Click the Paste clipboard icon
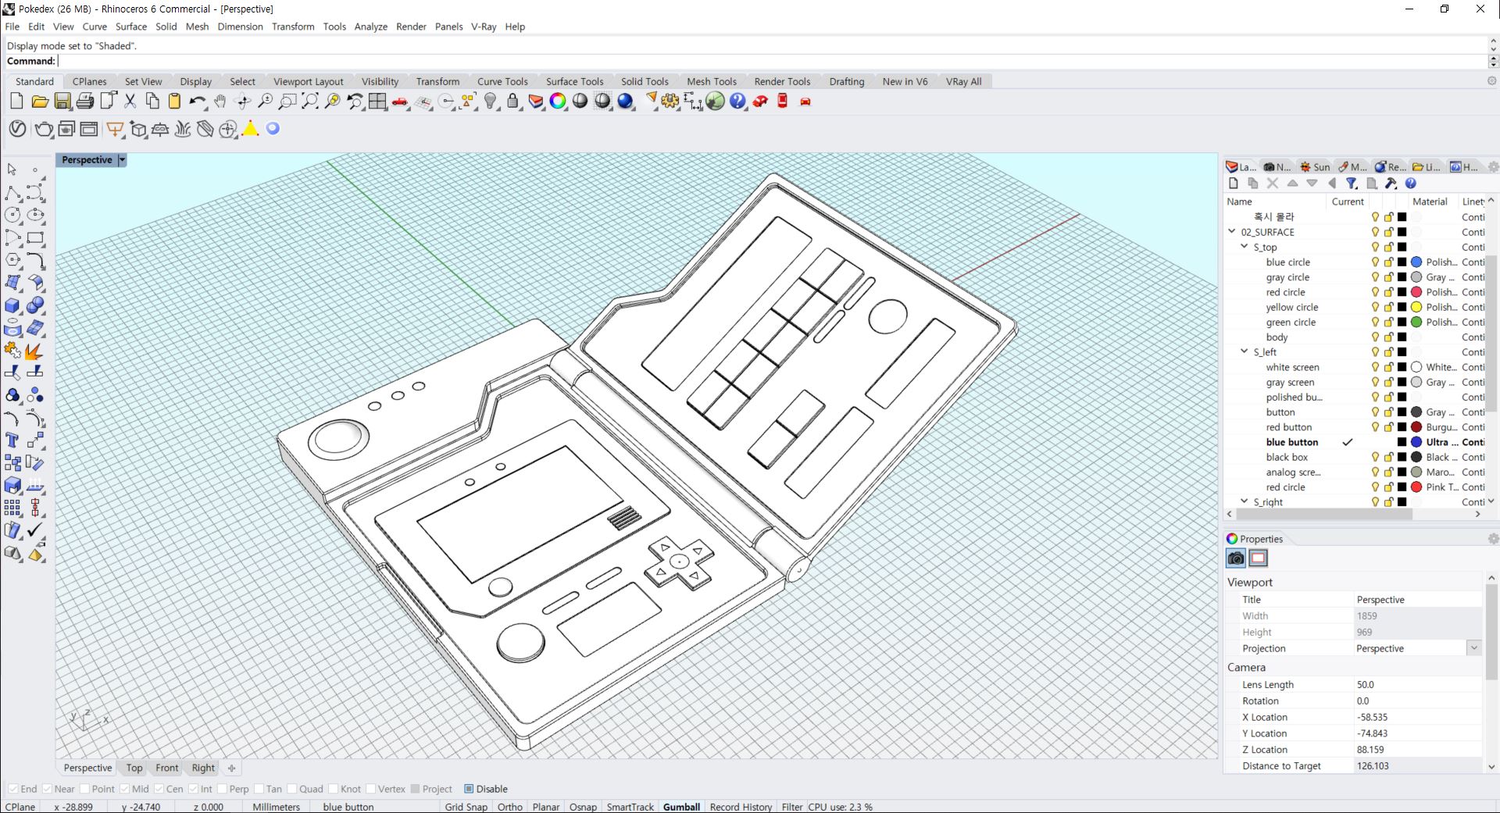Image resolution: width=1500 pixels, height=813 pixels. (175, 101)
